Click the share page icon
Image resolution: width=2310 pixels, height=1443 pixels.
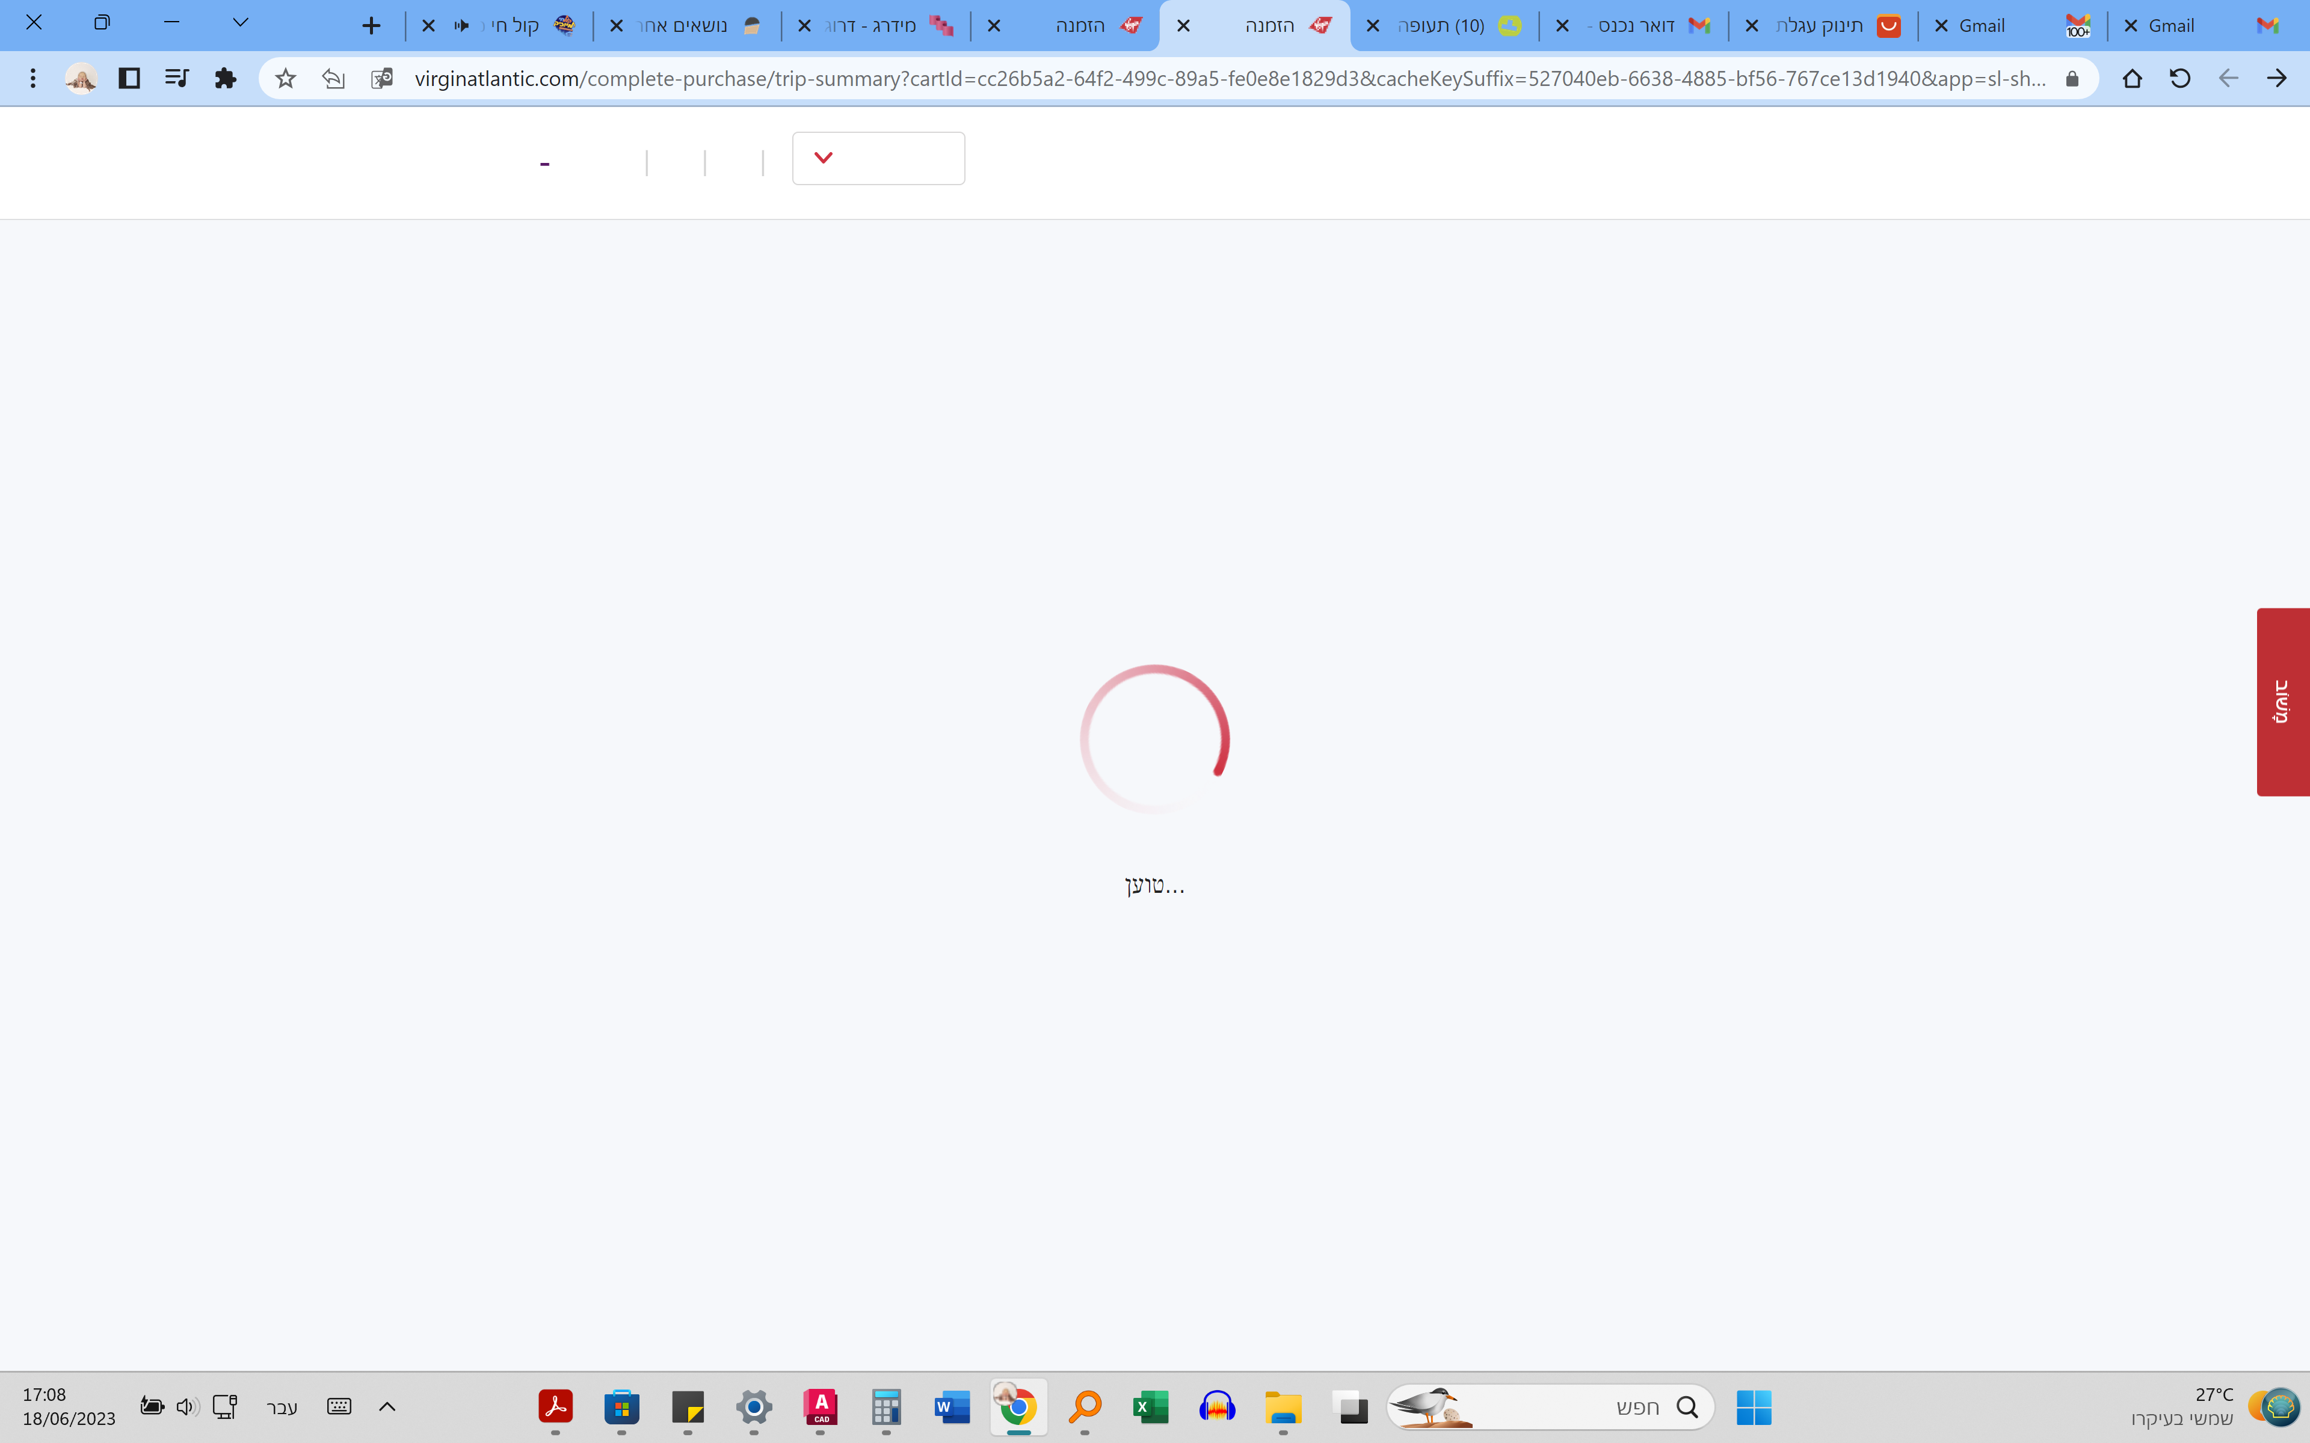[x=333, y=78]
